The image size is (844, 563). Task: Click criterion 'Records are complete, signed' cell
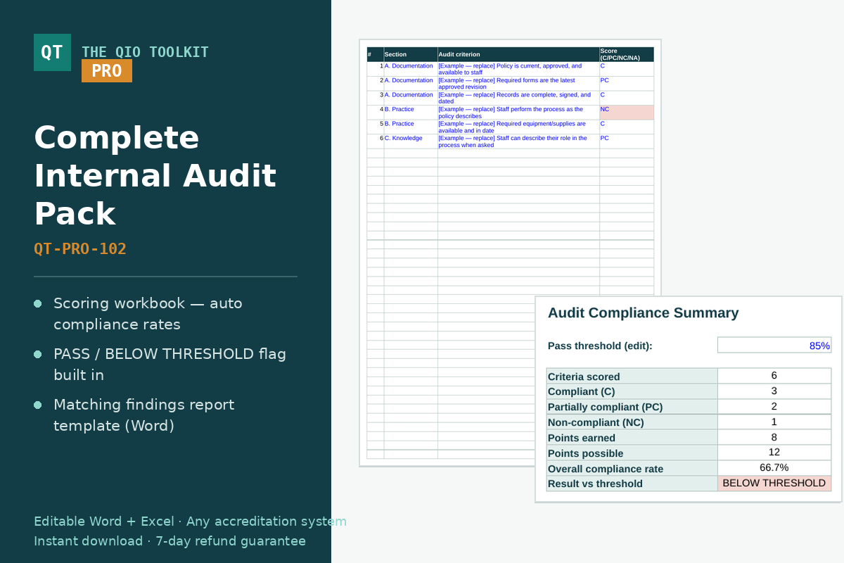[x=518, y=98]
